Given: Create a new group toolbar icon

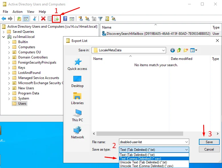Looking at the screenshot, I should tap(87, 19).
